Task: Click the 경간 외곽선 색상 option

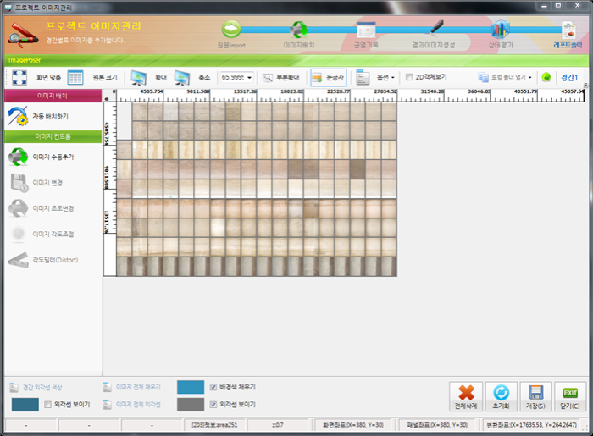Action: (x=36, y=387)
